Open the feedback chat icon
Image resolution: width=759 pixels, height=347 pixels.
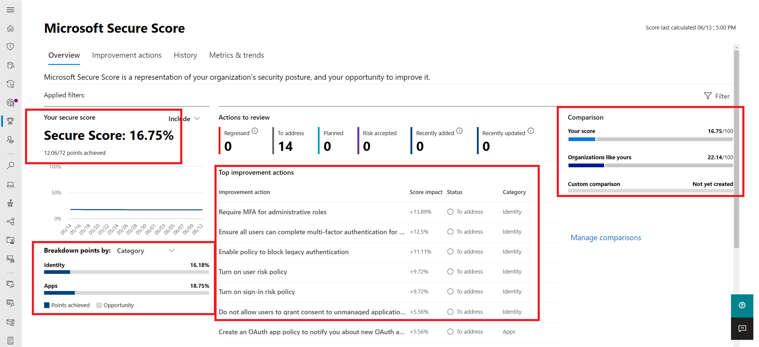coord(742,329)
